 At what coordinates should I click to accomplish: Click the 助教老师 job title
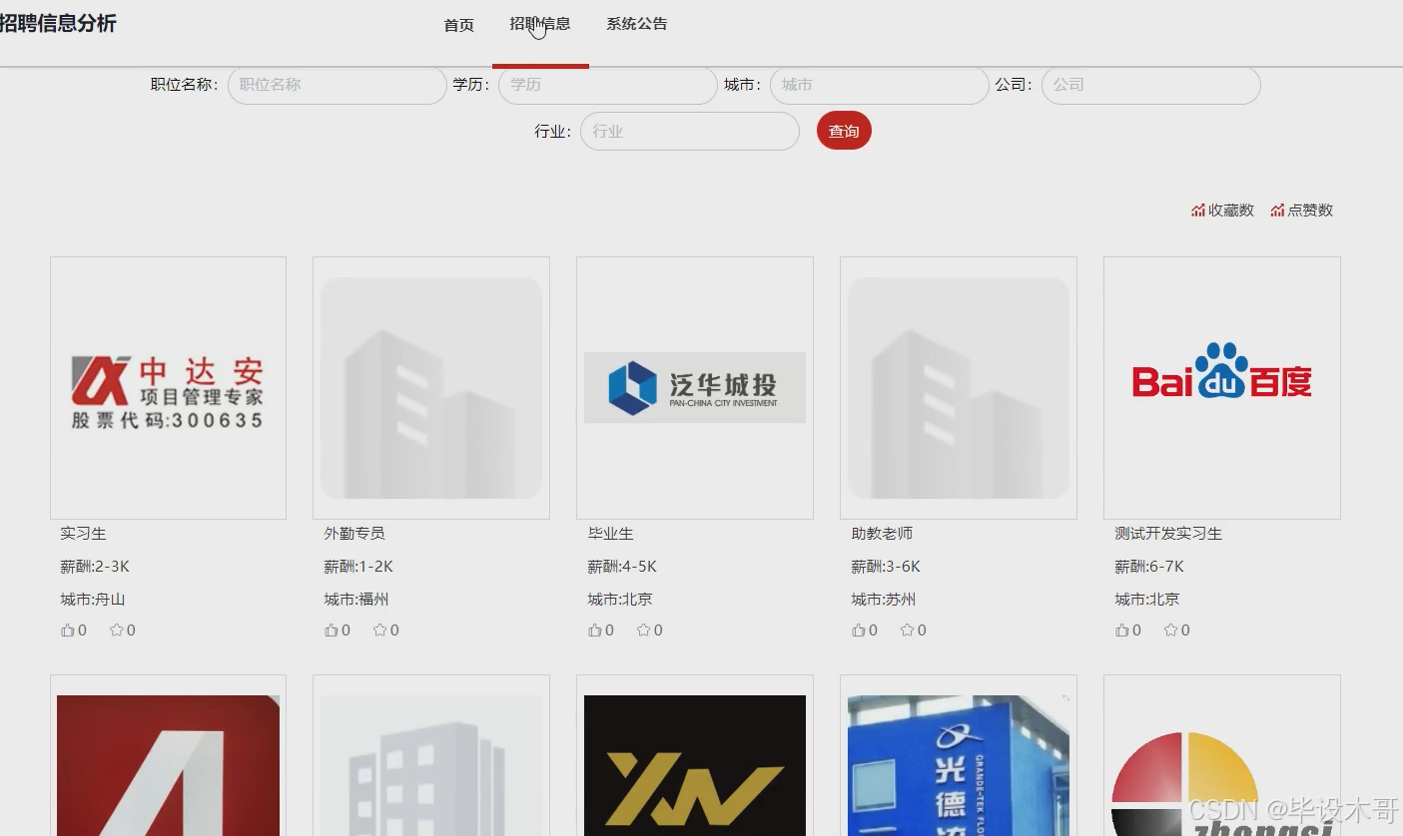click(x=882, y=534)
